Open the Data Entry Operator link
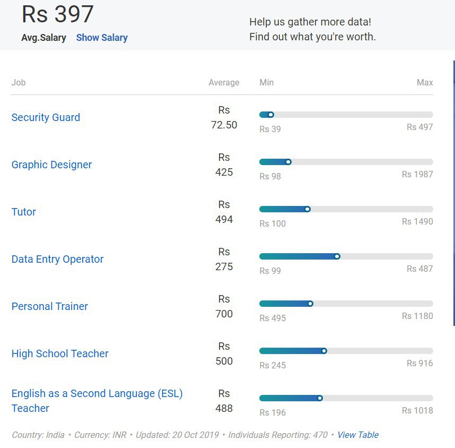This screenshot has height=448, width=455. (x=57, y=259)
